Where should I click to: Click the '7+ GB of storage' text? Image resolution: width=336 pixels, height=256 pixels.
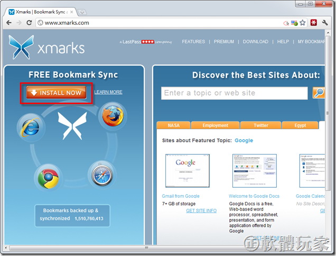(x=179, y=204)
